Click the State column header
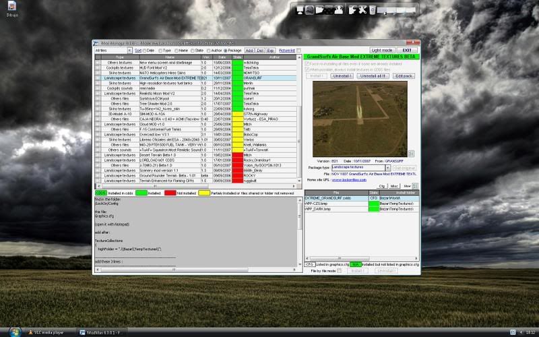539x337 pixels. [x=238, y=57]
